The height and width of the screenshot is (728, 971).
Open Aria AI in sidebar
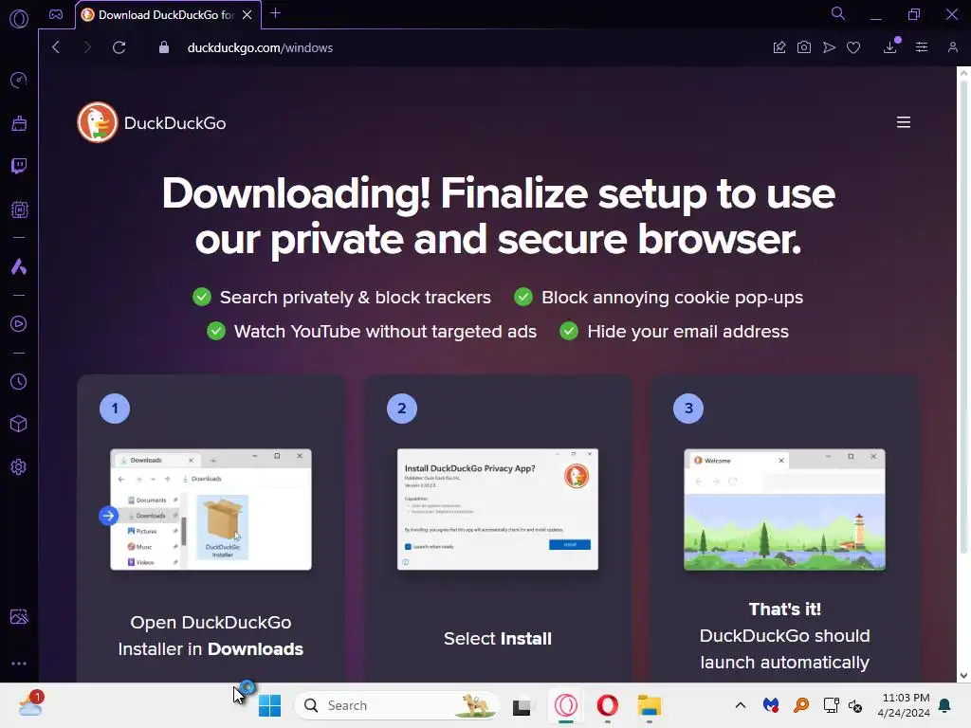pos(19,266)
